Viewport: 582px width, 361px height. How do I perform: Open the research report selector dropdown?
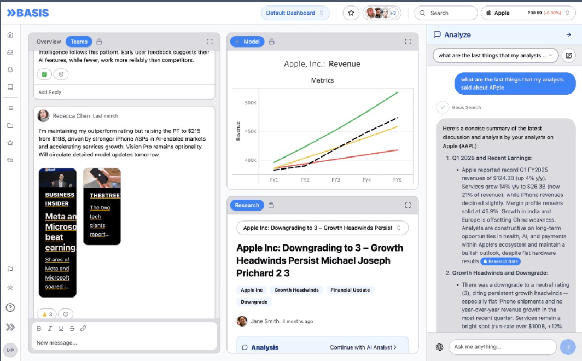tap(322, 228)
